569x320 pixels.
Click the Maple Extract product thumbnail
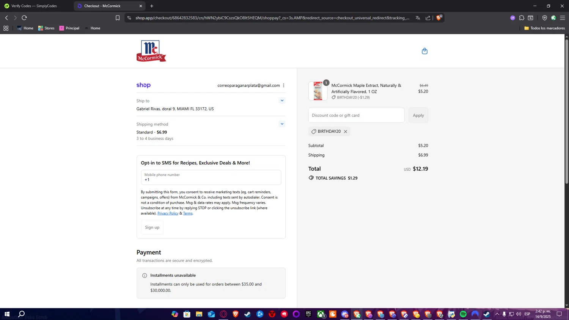tap(318, 91)
